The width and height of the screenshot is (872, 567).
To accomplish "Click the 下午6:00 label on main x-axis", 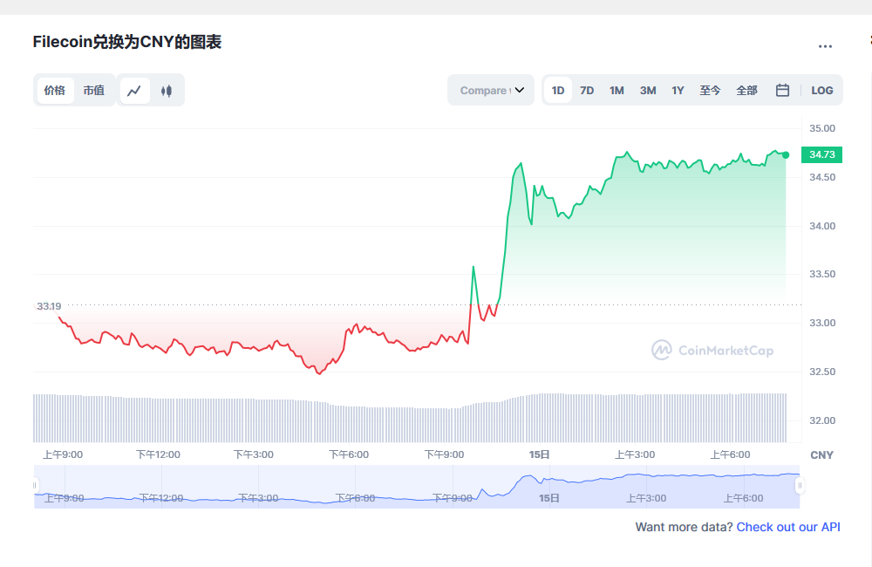I will [349, 454].
